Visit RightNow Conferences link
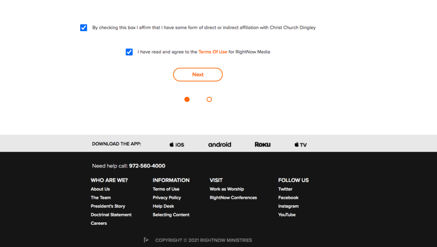Image resolution: width=437 pixels, height=247 pixels. [x=233, y=198]
